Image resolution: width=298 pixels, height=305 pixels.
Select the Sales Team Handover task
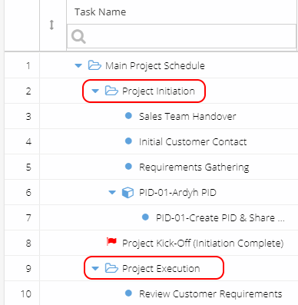click(x=187, y=117)
